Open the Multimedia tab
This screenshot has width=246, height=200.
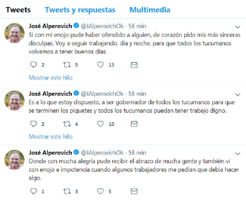click(x=150, y=10)
